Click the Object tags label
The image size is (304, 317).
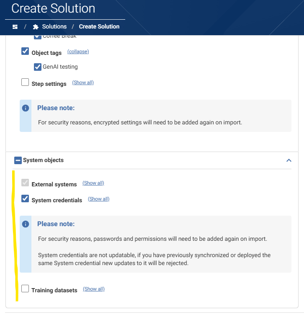coord(46,53)
